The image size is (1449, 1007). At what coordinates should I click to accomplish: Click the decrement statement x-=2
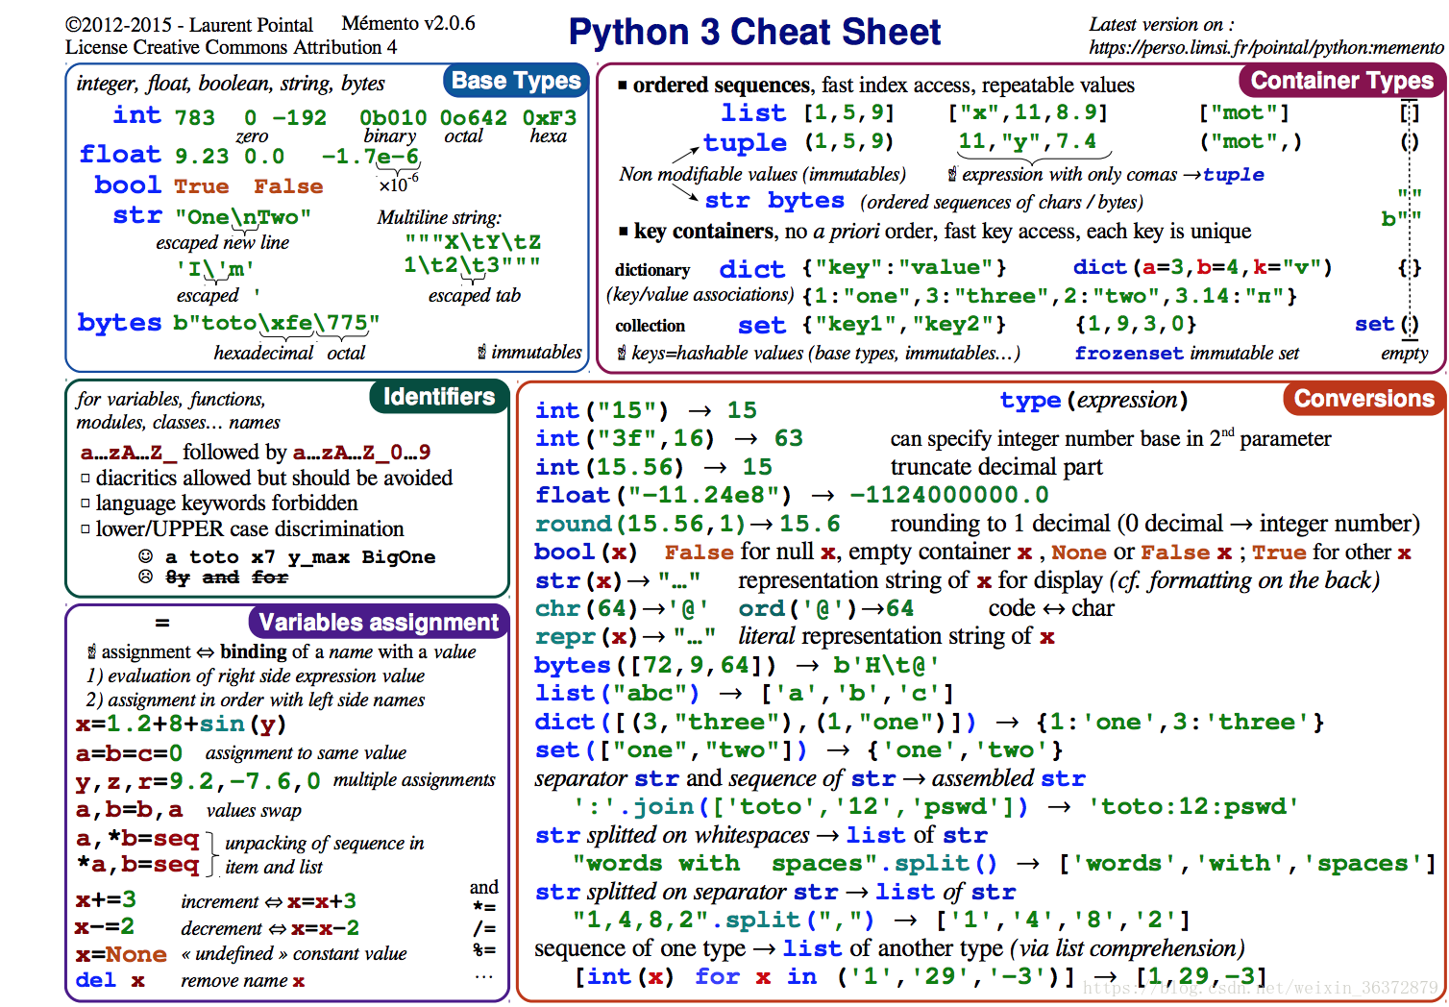click(106, 927)
